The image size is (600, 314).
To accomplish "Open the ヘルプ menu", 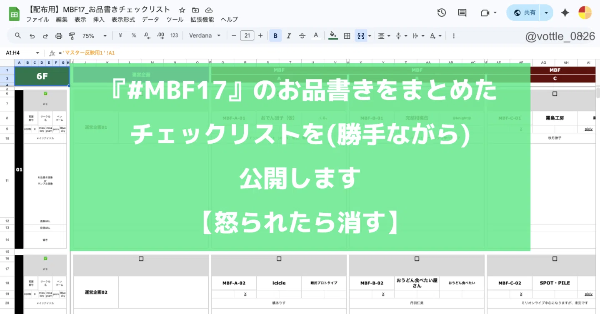I will pos(230,20).
